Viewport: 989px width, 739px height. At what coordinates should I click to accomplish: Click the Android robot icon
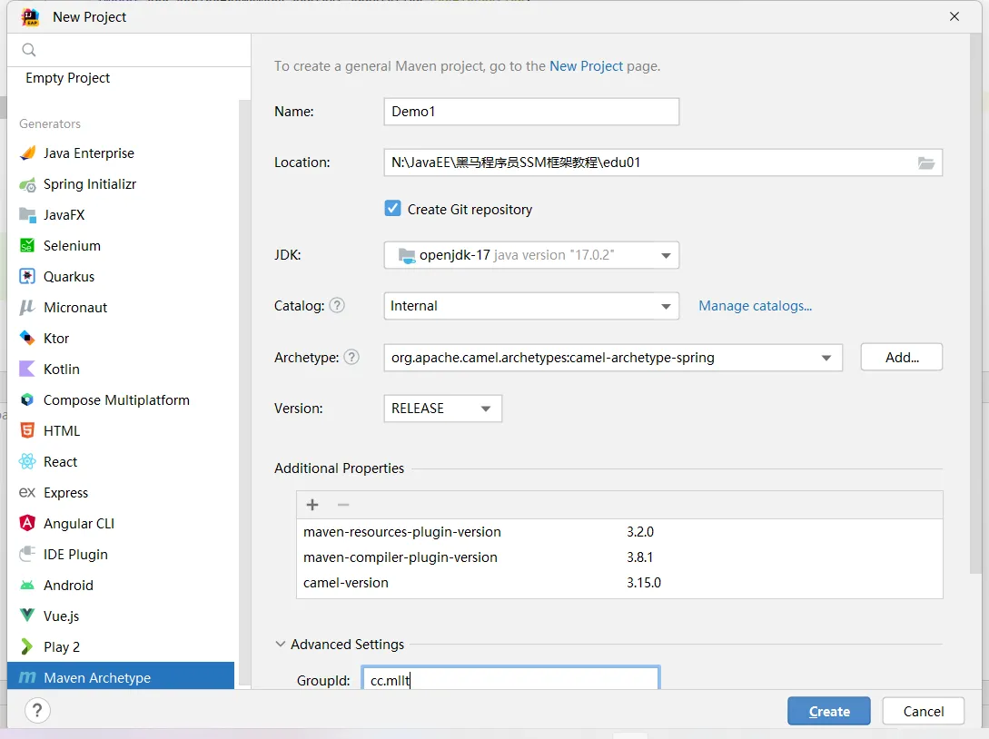point(27,586)
